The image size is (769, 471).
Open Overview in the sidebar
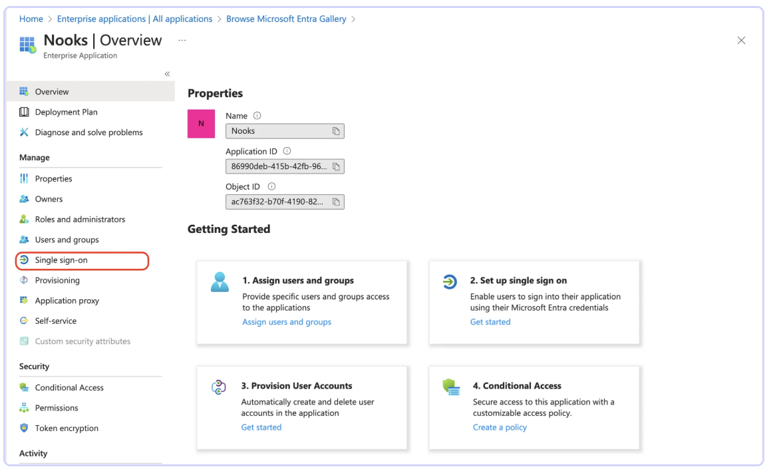tap(90, 91)
